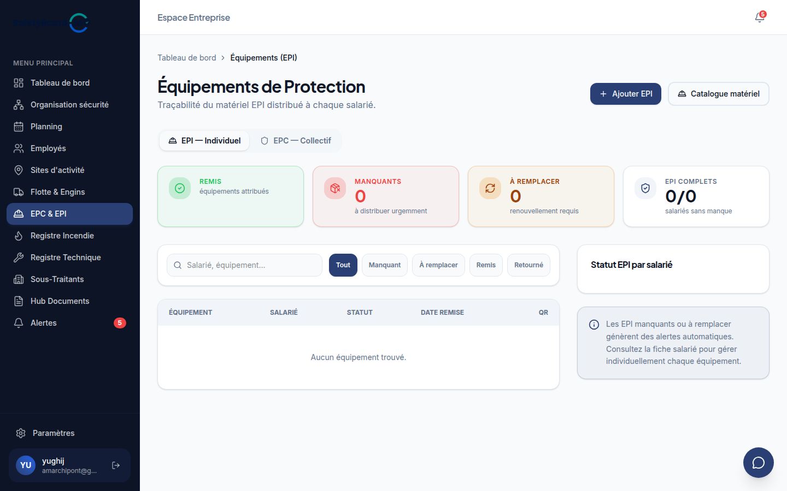Click the Alertes red badge count
Screen dimensions: 787x491
(x=120, y=323)
